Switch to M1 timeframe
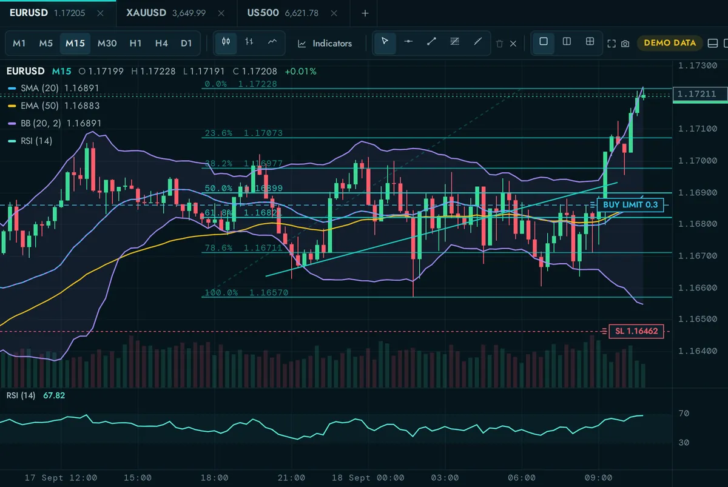The image size is (728, 487). pos(19,43)
